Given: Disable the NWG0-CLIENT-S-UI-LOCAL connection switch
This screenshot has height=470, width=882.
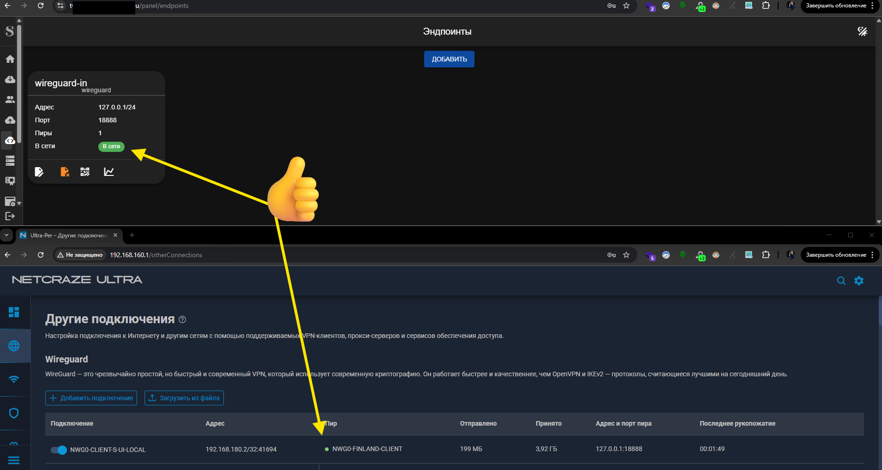Looking at the screenshot, I should pyautogui.click(x=59, y=450).
